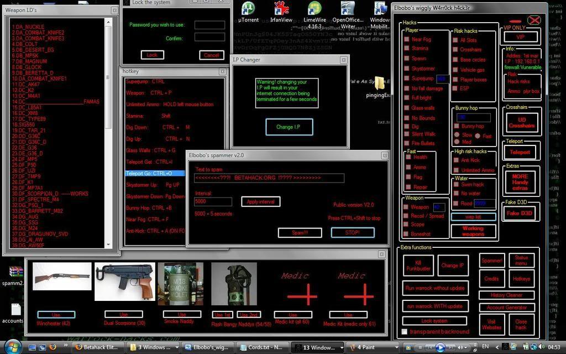
Task: Launch IrfanView from the desktop
Action: tap(281, 12)
